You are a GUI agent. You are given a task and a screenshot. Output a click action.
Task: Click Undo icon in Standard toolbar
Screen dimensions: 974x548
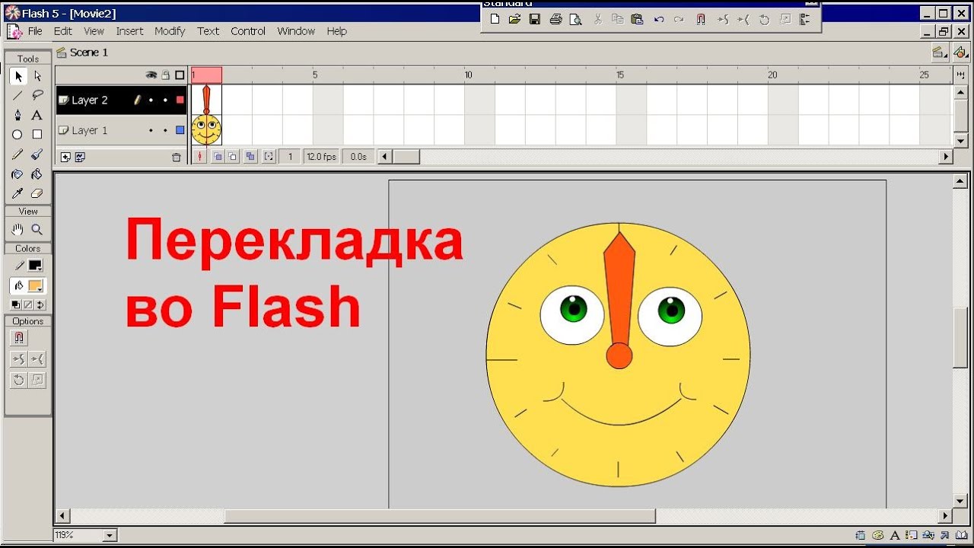coord(659,20)
